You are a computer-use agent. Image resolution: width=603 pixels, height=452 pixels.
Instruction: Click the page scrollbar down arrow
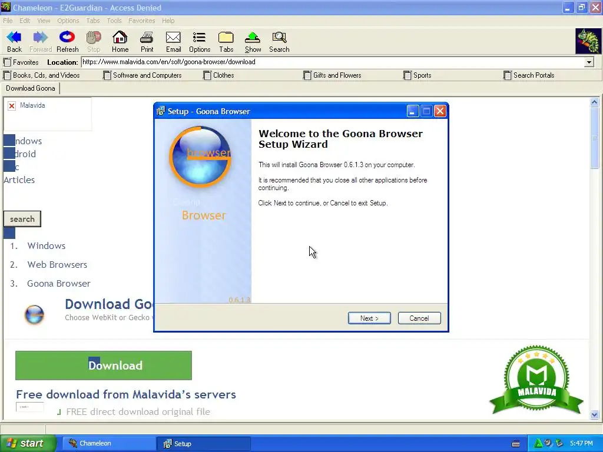point(595,415)
